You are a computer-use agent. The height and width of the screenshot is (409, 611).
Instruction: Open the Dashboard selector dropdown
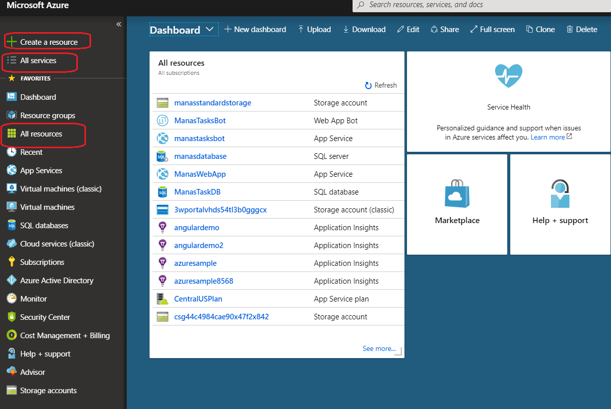click(x=184, y=30)
